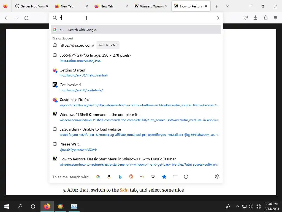Expand the List all tabs dropdown

coord(227,6)
